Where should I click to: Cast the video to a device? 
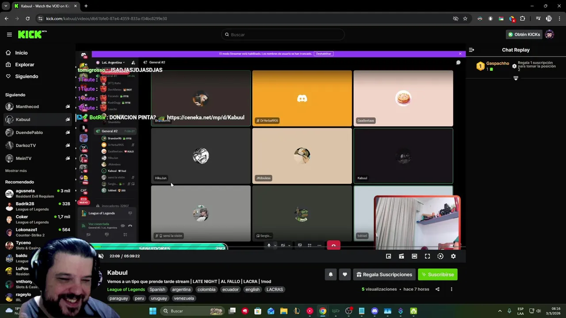(402, 256)
